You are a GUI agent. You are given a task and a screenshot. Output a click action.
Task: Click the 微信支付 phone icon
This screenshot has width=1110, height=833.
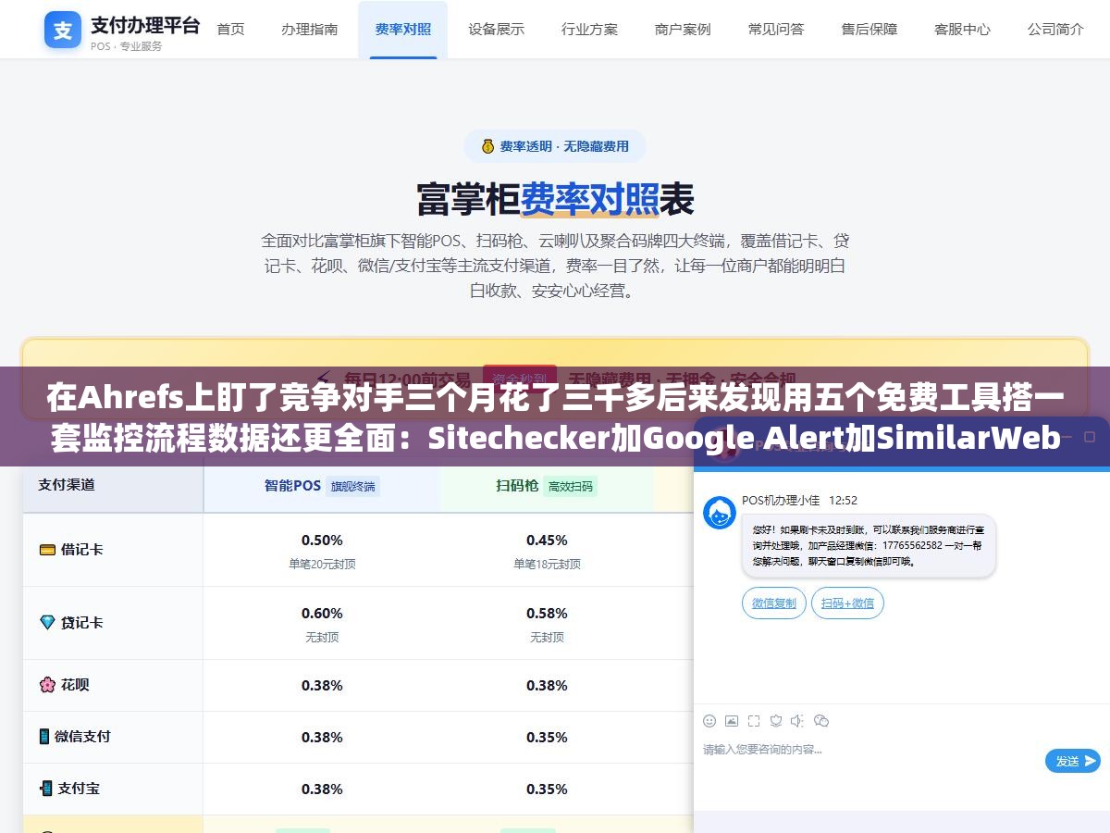(44, 737)
